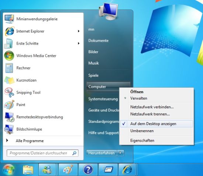Select Öffnen in the context menu
203x176 pixels.
[x=137, y=92]
